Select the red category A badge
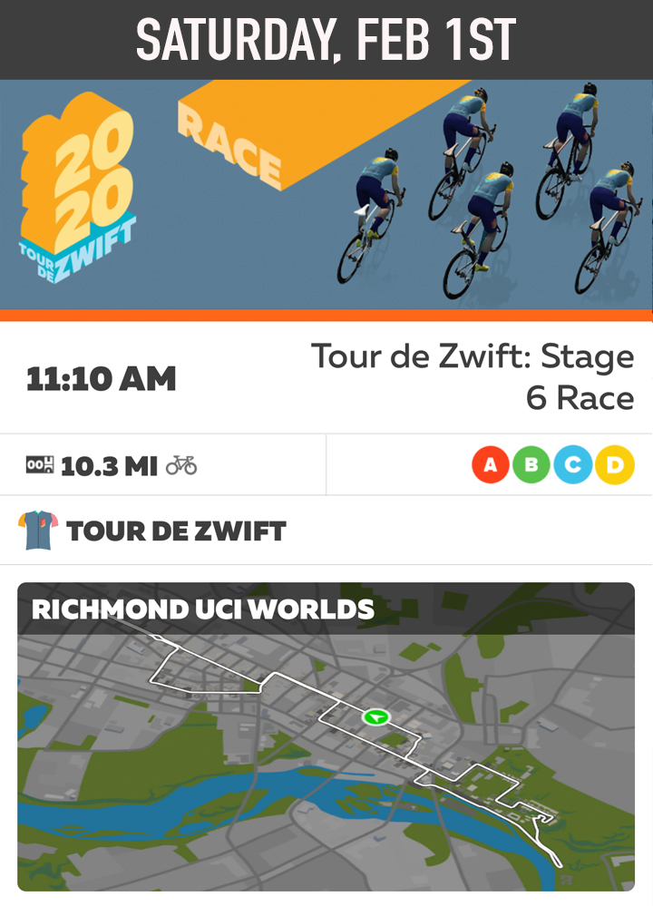This screenshot has width=653, height=906. pos(491,465)
